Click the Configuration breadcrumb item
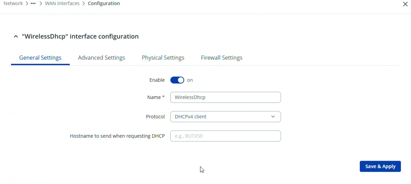 tap(104, 4)
